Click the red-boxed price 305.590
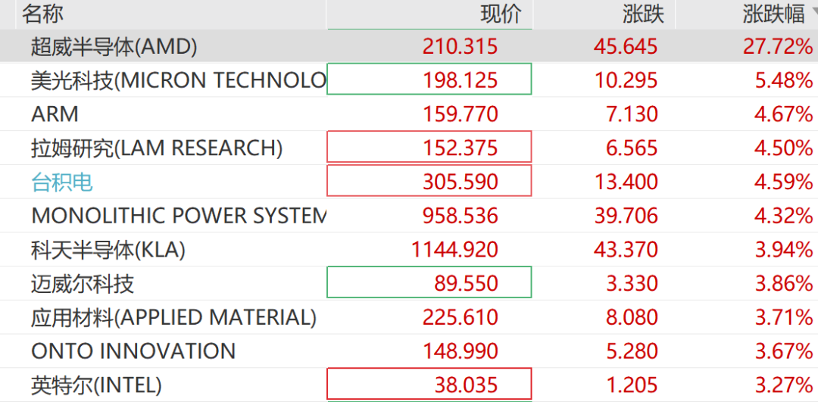Screen dimensions: 818x402 coord(461,182)
